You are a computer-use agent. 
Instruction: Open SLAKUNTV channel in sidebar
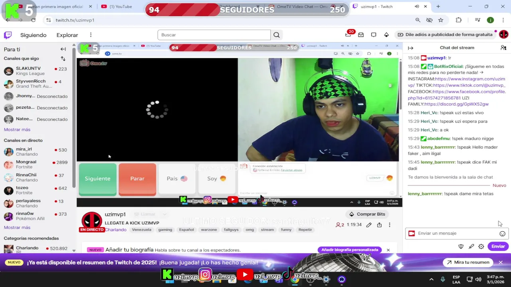[37, 71]
